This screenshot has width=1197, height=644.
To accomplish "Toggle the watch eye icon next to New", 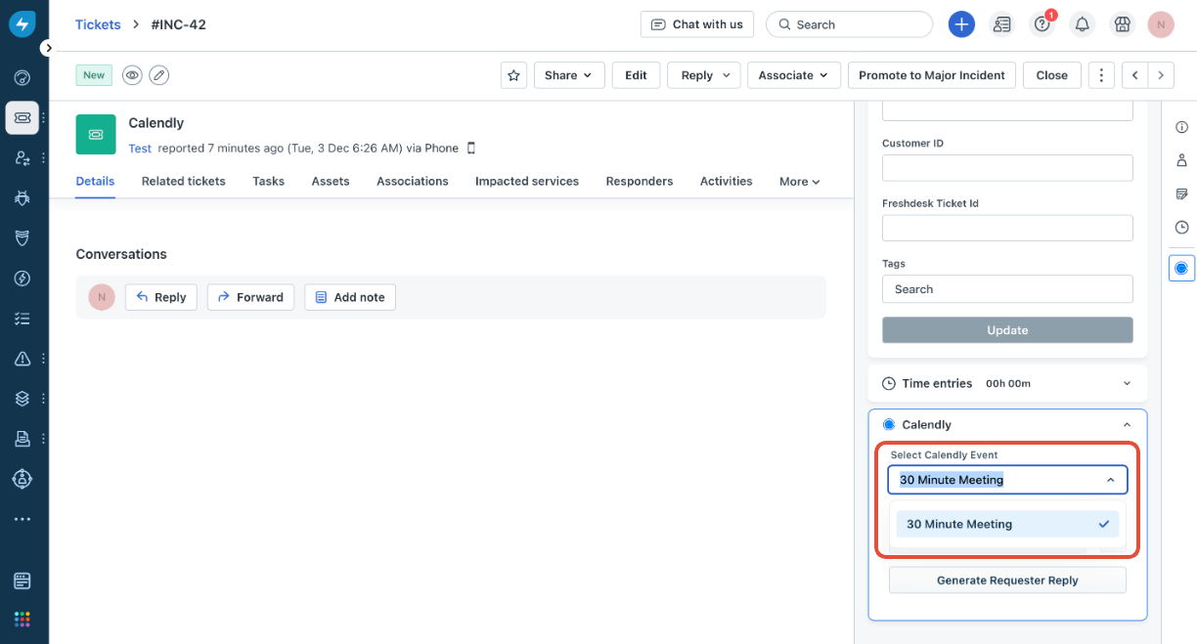I will click(132, 75).
